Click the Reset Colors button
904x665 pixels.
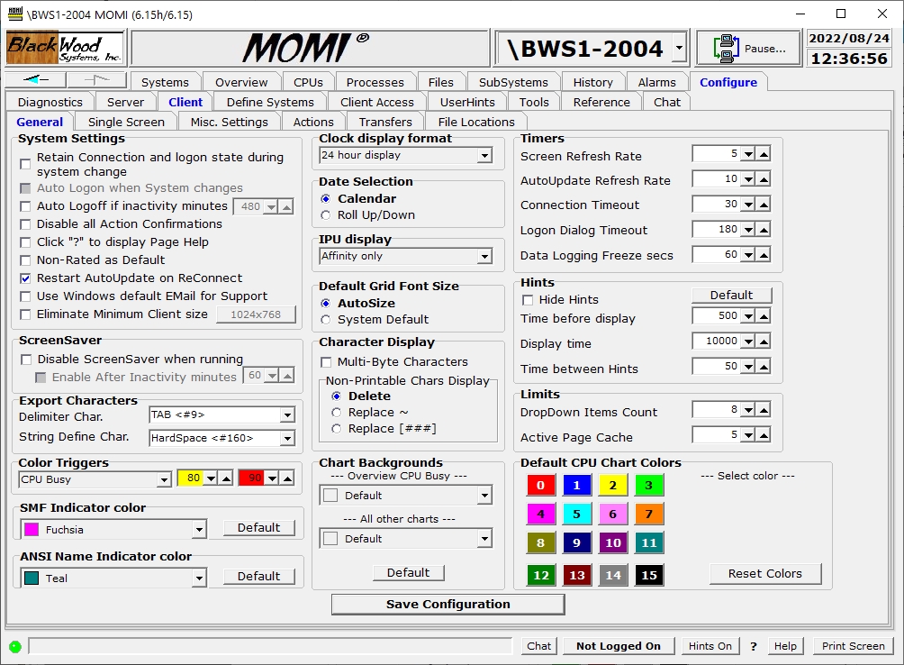(x=765, y=574)
